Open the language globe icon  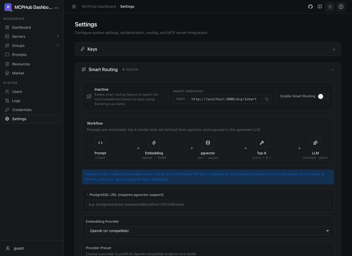341,7
